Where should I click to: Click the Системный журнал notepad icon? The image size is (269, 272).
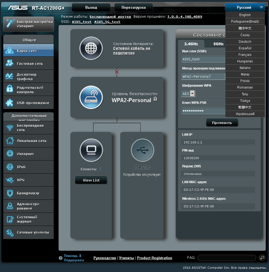pos(10,219)
